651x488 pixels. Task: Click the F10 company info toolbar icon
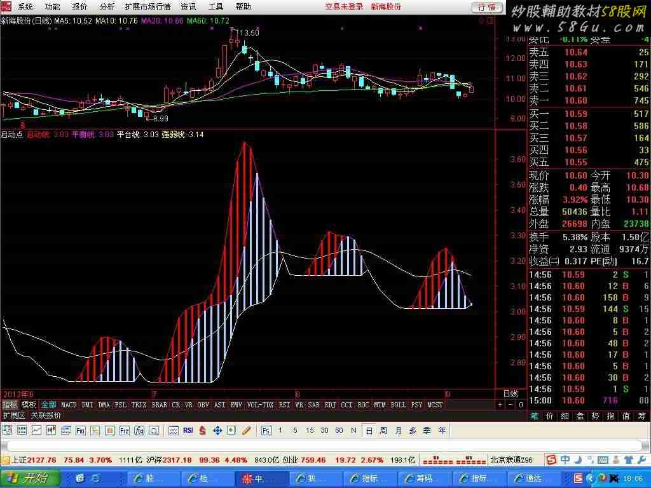(x=81, y=430)
